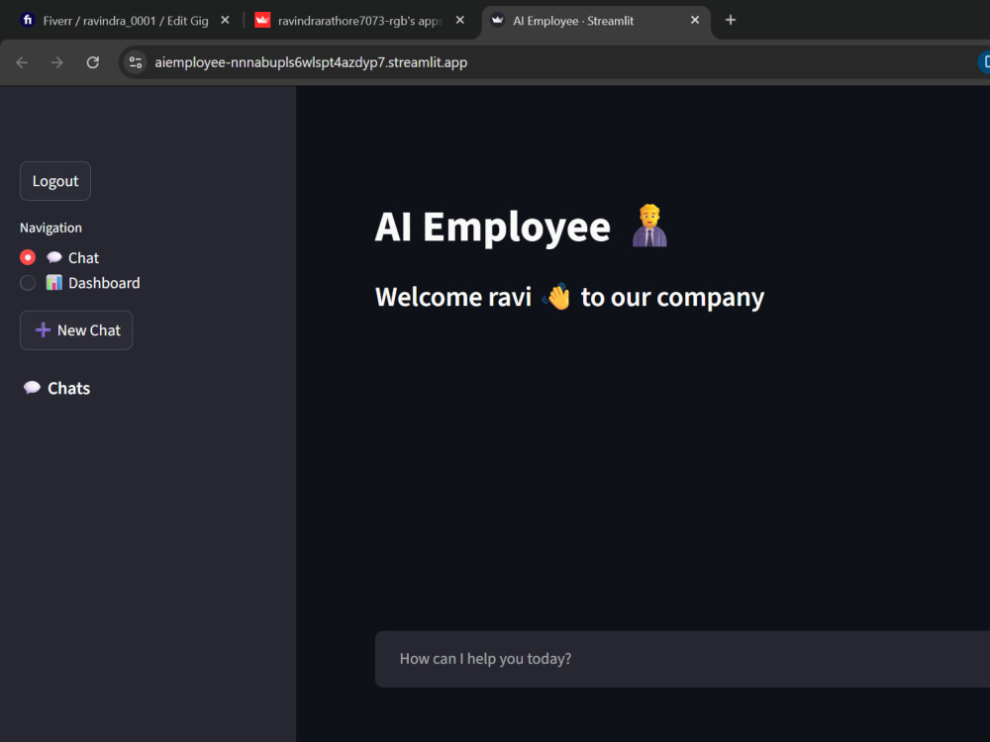Image resolution: width=990 pixels, height=742 pixels.
Task: Click the office worker emoji beside the title
Action: tap(649, 226)
